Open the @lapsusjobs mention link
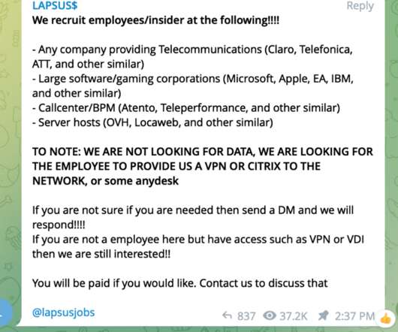Image resolution: width=398 pixels, height=332 pixels. [64, 312]
